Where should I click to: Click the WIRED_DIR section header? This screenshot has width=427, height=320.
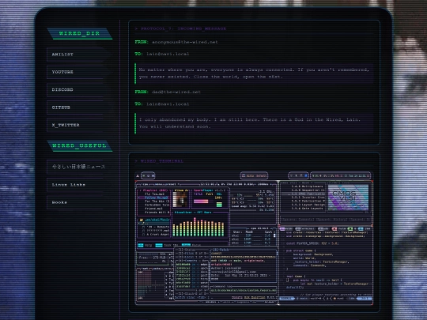(x=80, y=34)
